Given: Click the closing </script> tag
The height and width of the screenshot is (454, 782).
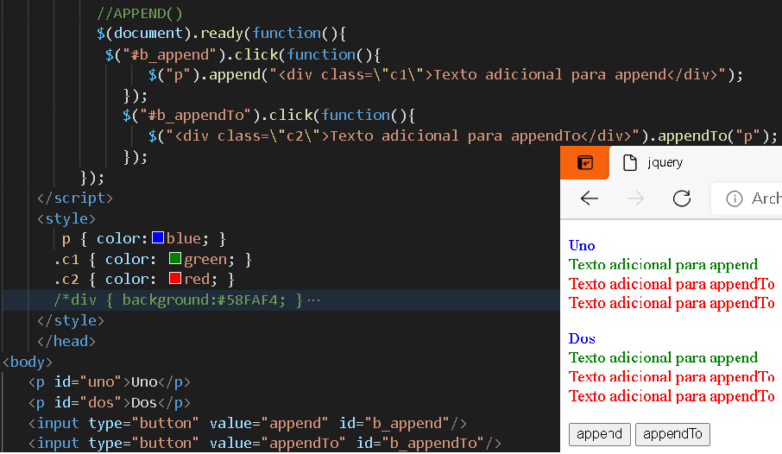Looking at the screenshot, I should click(x=75, y=198).
